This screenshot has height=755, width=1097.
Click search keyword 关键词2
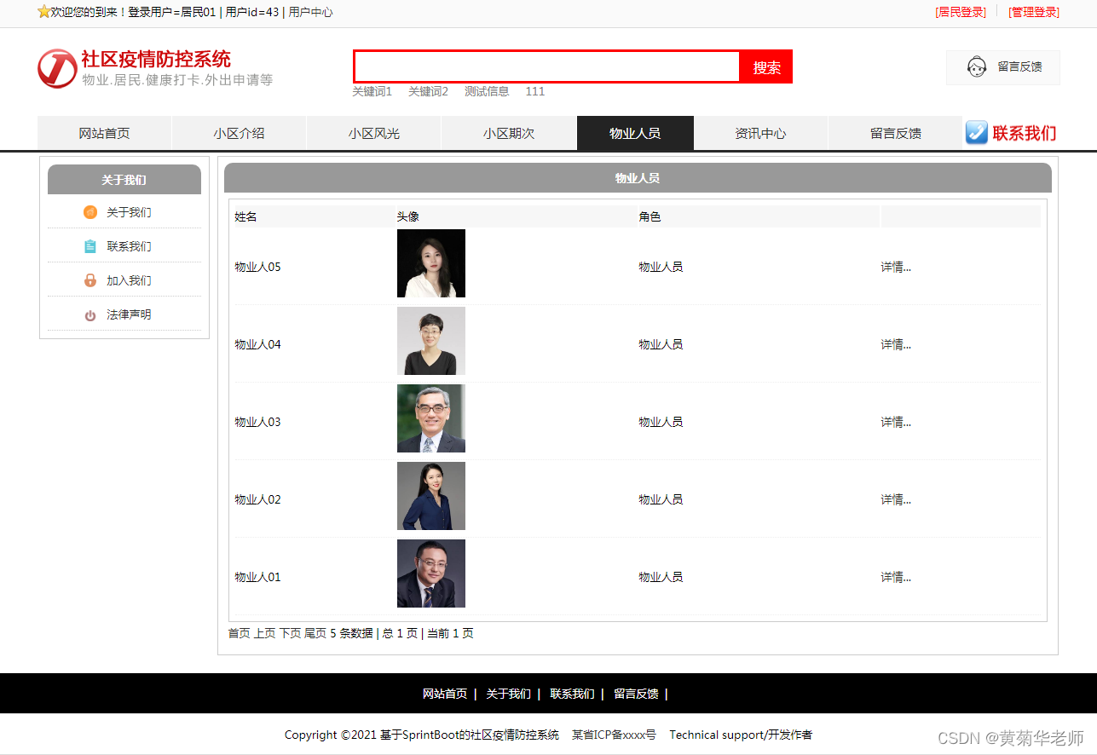coord(428,91)
